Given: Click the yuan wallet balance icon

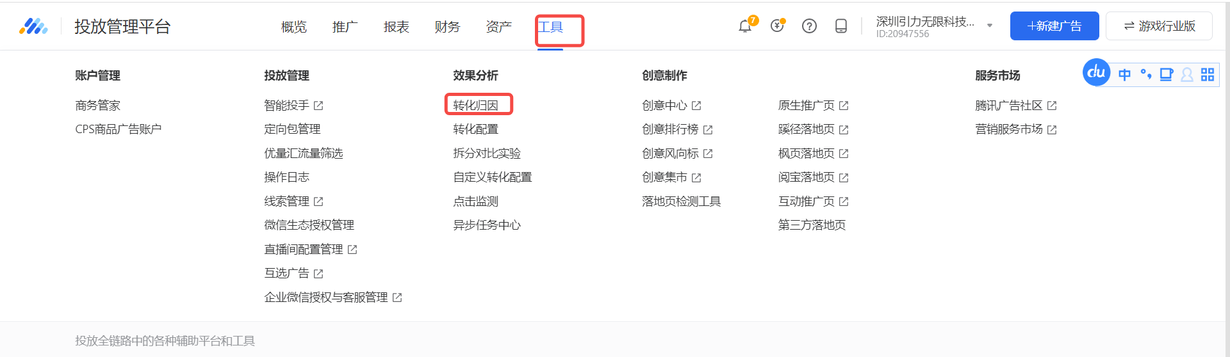Looking at the screenshot, I should [x=777, y=26].
